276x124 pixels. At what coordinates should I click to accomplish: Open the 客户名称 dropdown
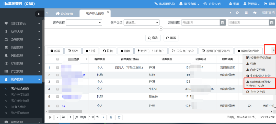coord(84,22)
